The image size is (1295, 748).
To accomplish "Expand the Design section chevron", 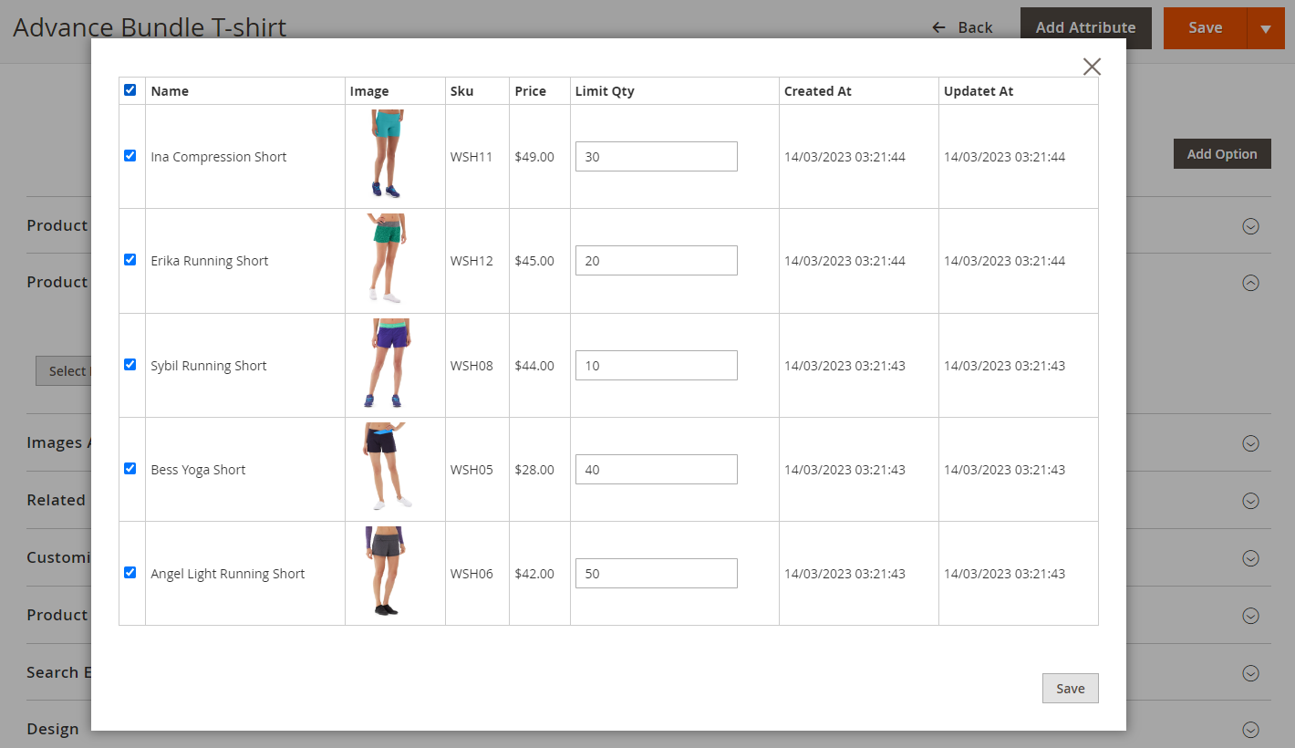I will 1250,729.
